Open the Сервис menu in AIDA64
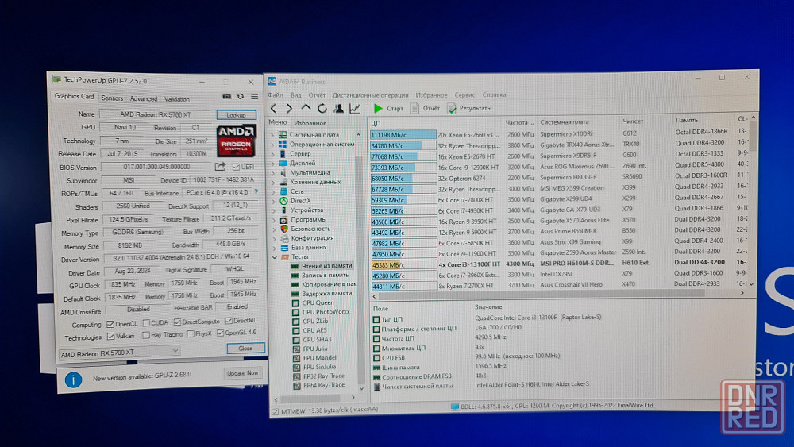The image size is (794, 447). tap(464, 94)
